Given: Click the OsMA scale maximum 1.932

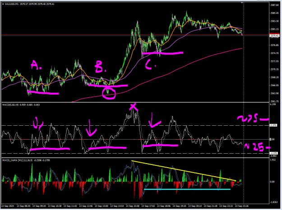Looking at the screenshot, I should point(273,160).
